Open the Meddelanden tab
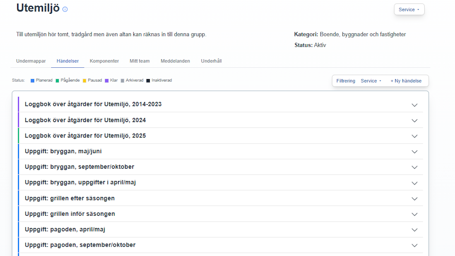The image size is (455, 256). coord(175,61)
